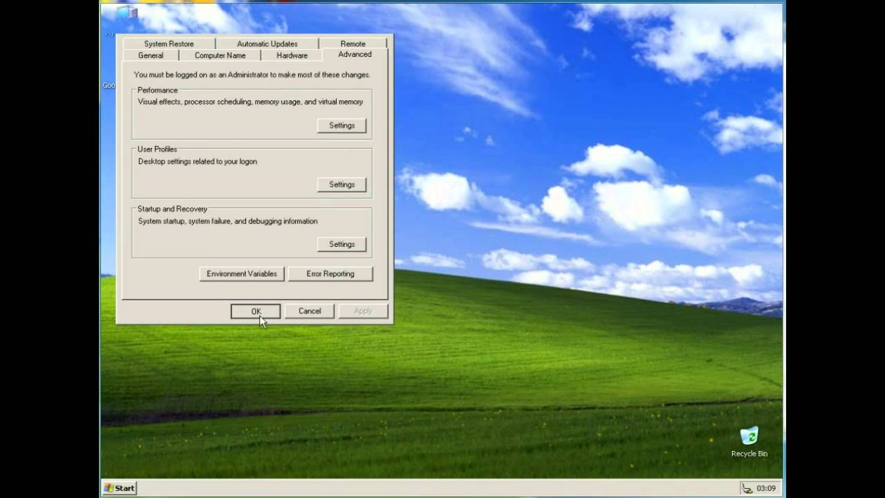885x498 pixels.
Task: Open the Remote tab
Action: click(x=353, y=44)
